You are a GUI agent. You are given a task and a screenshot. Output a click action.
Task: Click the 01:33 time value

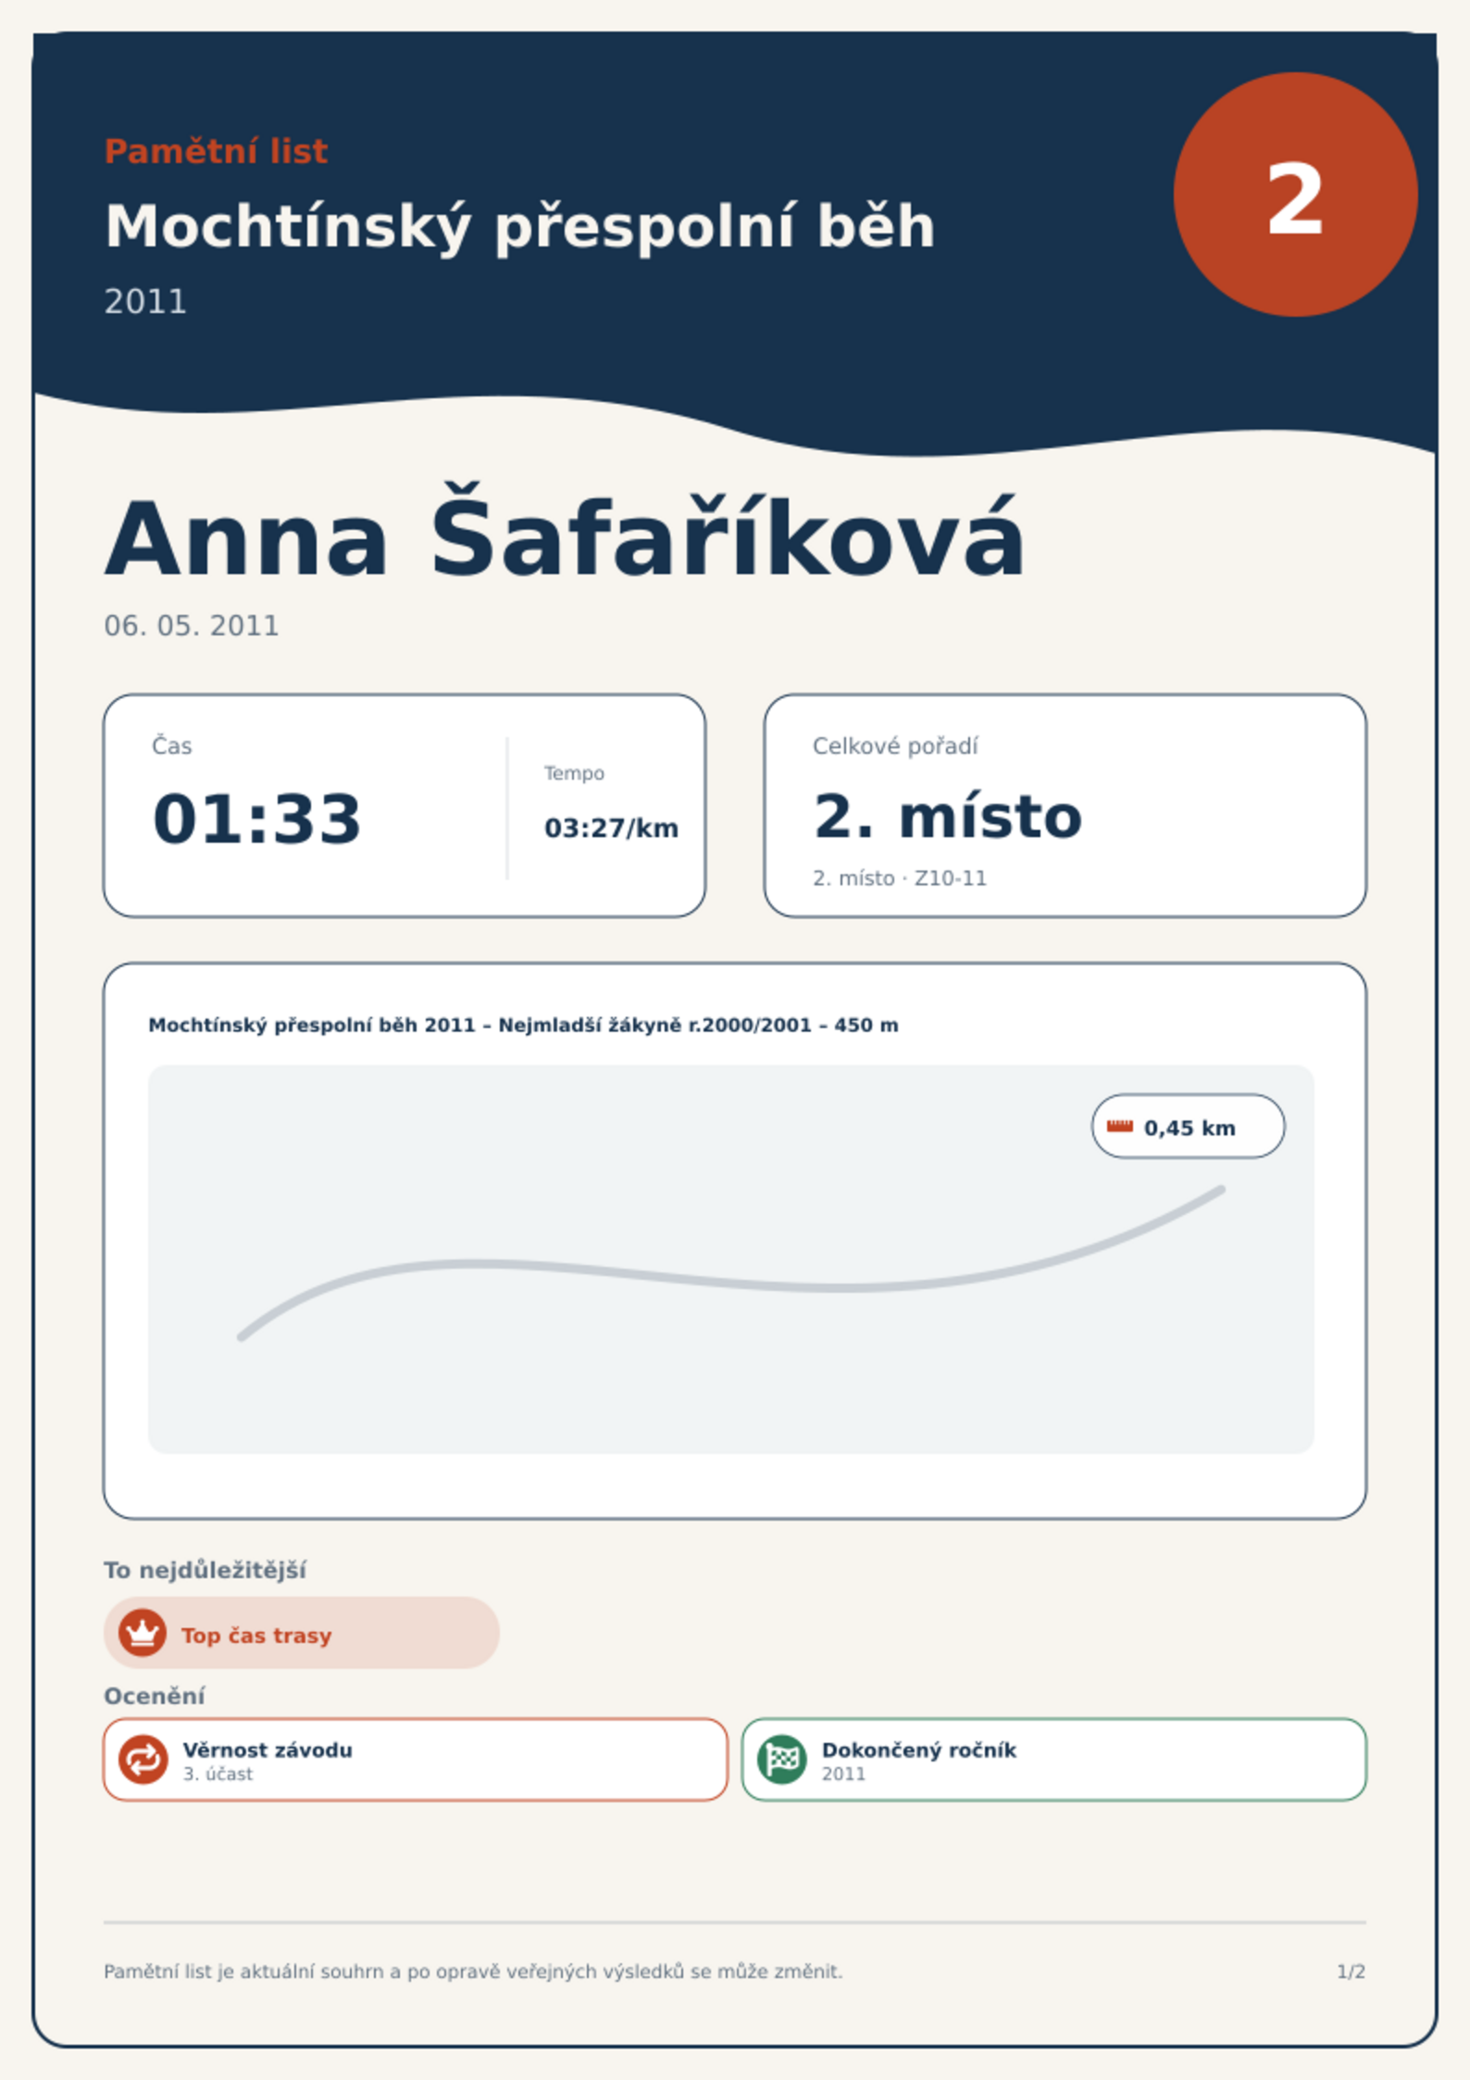coord(257,819)
